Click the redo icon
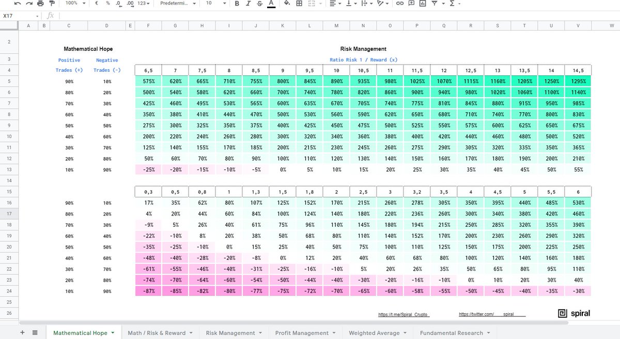620x339 pixels. (29, 3)
